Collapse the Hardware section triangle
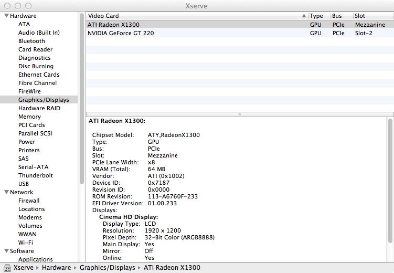Viewport: 394px width, 273px height. [x=6, y=16]
